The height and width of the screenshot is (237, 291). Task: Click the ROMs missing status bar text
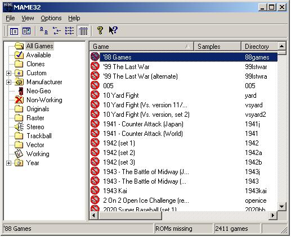point(174,229)
